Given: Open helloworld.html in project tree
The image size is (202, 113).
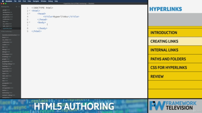Looking at the screenshot, I should click(x=7, y=69).
